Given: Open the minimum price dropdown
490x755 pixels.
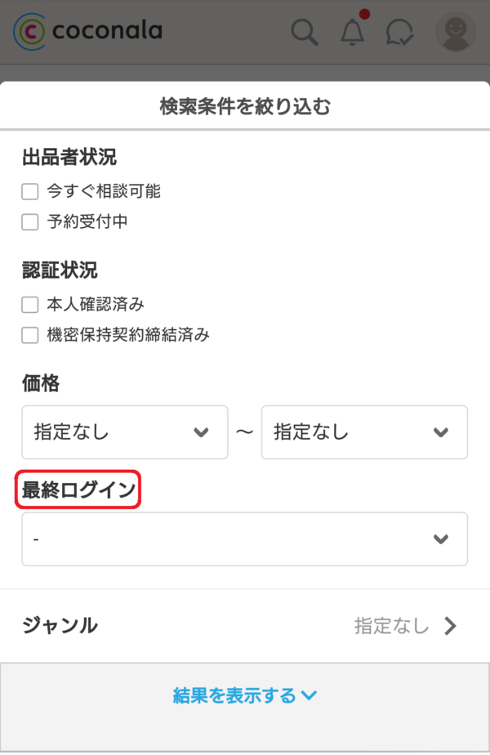Looking at the screenshot, I should tap(124, 431).
